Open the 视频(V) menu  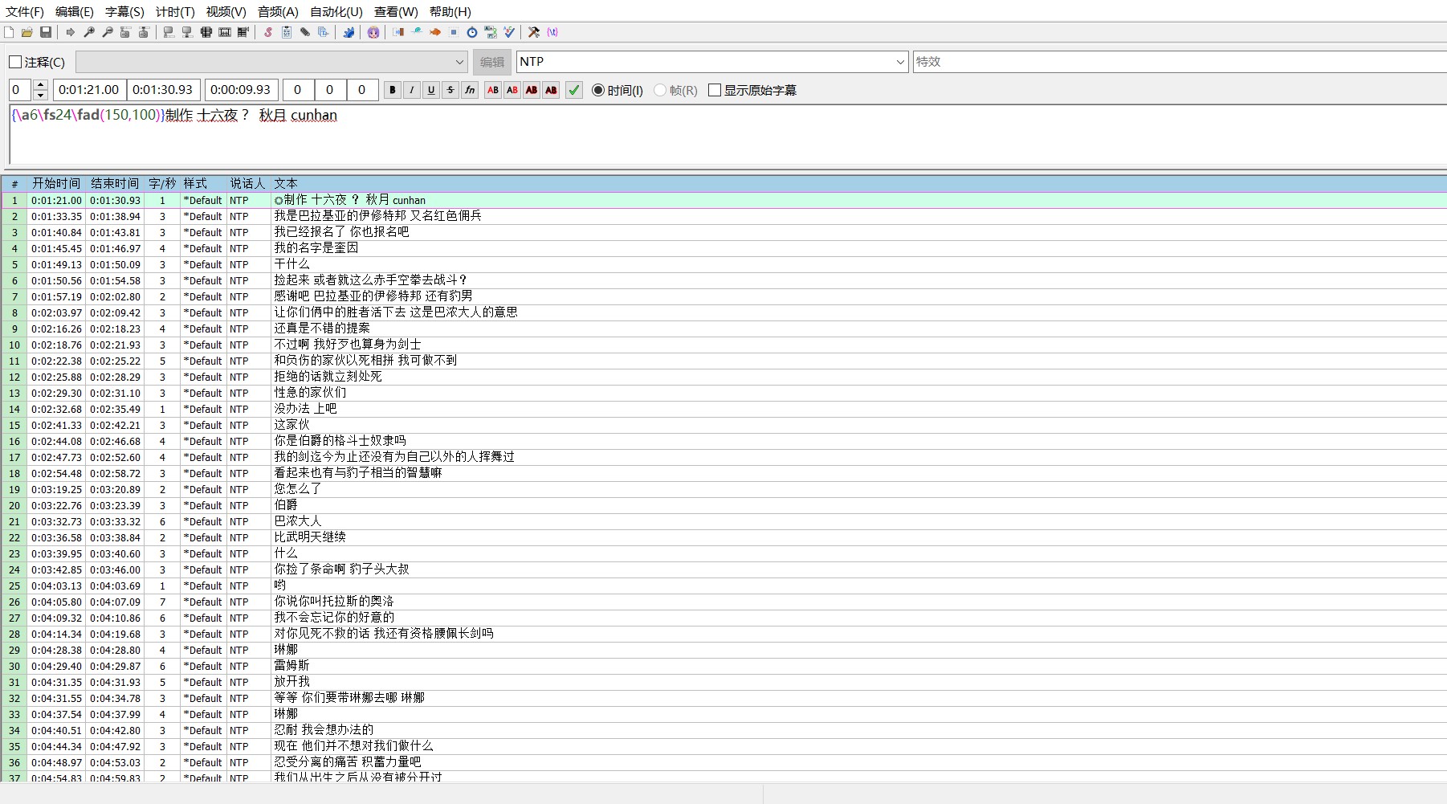coord(226,12)
